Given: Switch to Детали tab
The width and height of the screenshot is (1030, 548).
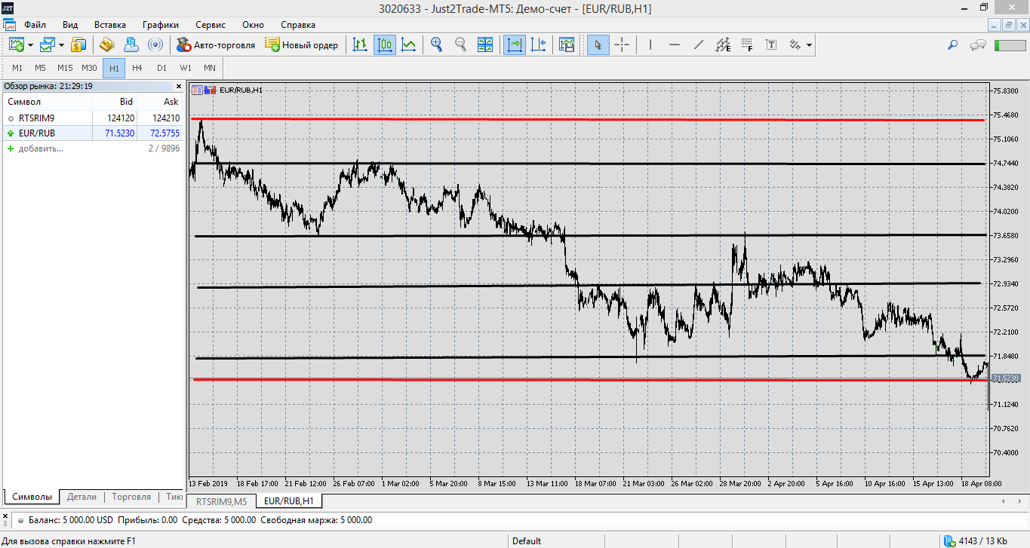Looking at the screenshot, I should (81, 497).
